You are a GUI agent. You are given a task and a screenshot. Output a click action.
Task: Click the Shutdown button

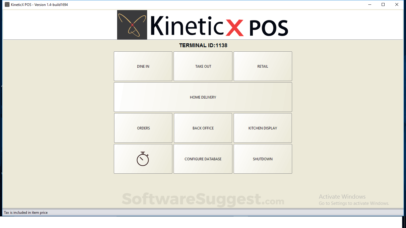pyautogui.click(x=263, y=159)
